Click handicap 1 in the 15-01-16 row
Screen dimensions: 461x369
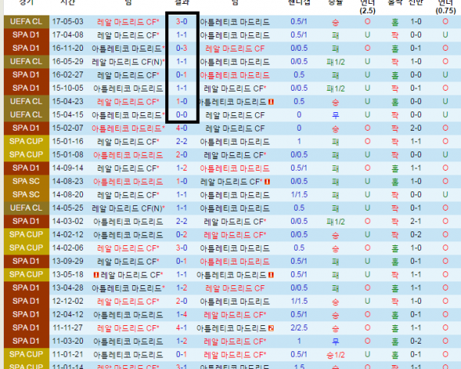(299, 141)
